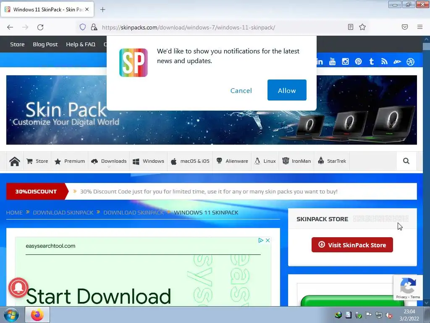Click easysearchtool.com ad link

50,246
